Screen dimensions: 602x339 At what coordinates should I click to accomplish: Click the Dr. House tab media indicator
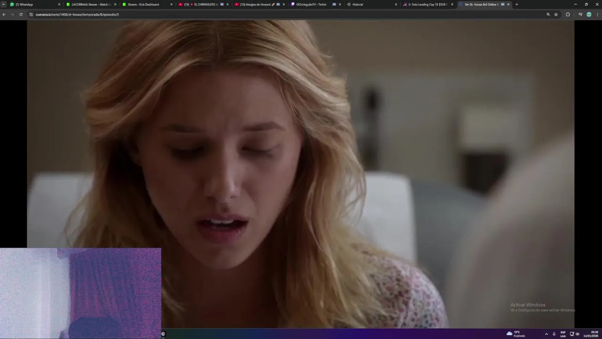point(503,4)
